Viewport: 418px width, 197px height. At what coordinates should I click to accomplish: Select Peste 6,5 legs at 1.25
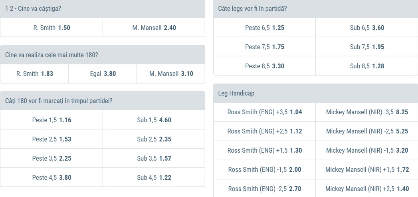tap(264, 28)
